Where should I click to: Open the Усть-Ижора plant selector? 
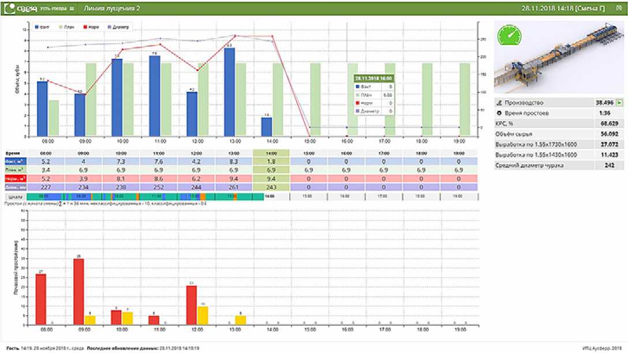[53, 9]
